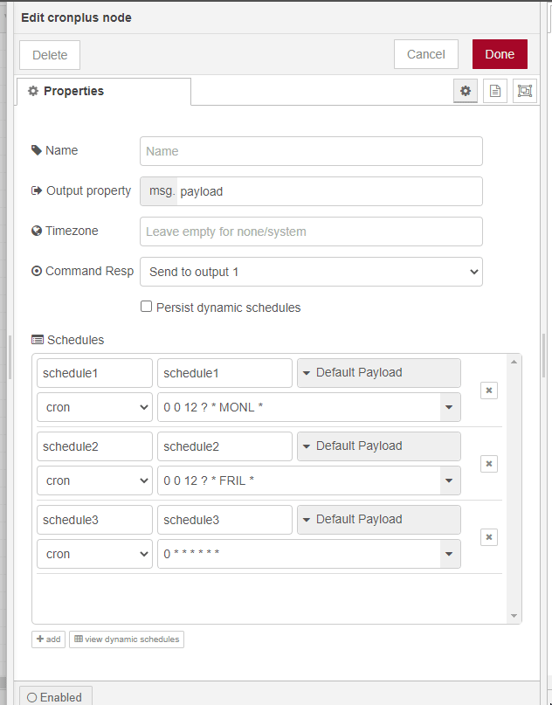This screenshot has width=552, height=705.
Task: Open schedule1 cron type dropdown
Action: point(94,407)
